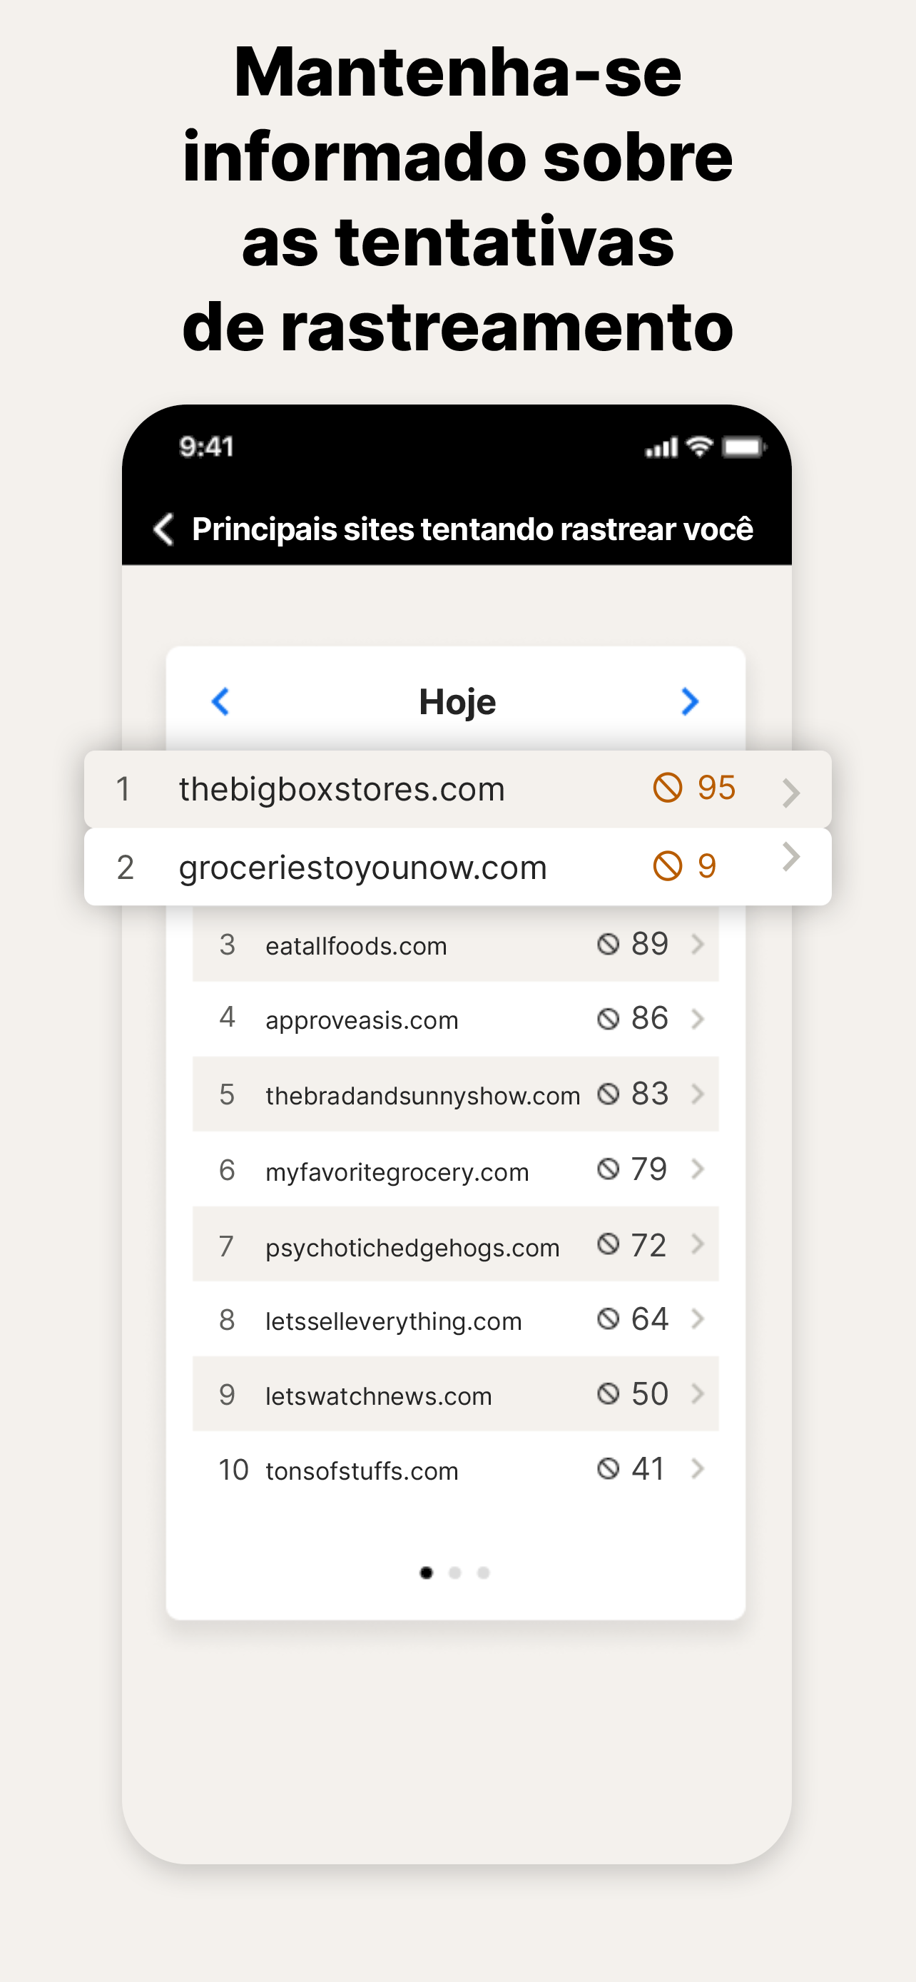
Task: Expand the approveasis.com details chevron
Action: pos(698,1019)
